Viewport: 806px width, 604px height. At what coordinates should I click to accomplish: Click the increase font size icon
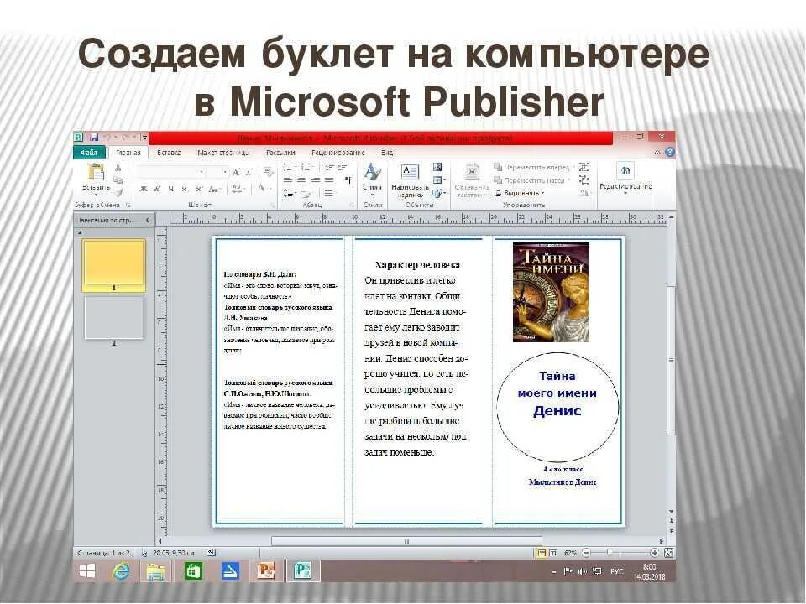click(236, 172)
